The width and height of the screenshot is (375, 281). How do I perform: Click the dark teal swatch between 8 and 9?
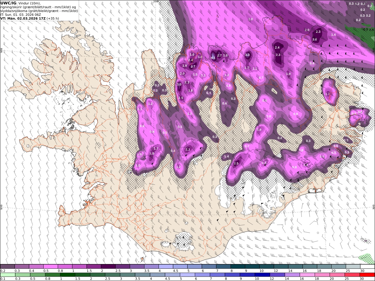click(237, 266)
